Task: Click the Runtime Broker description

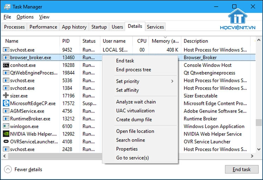Action: pyautogui.click(x=201, y=119)
